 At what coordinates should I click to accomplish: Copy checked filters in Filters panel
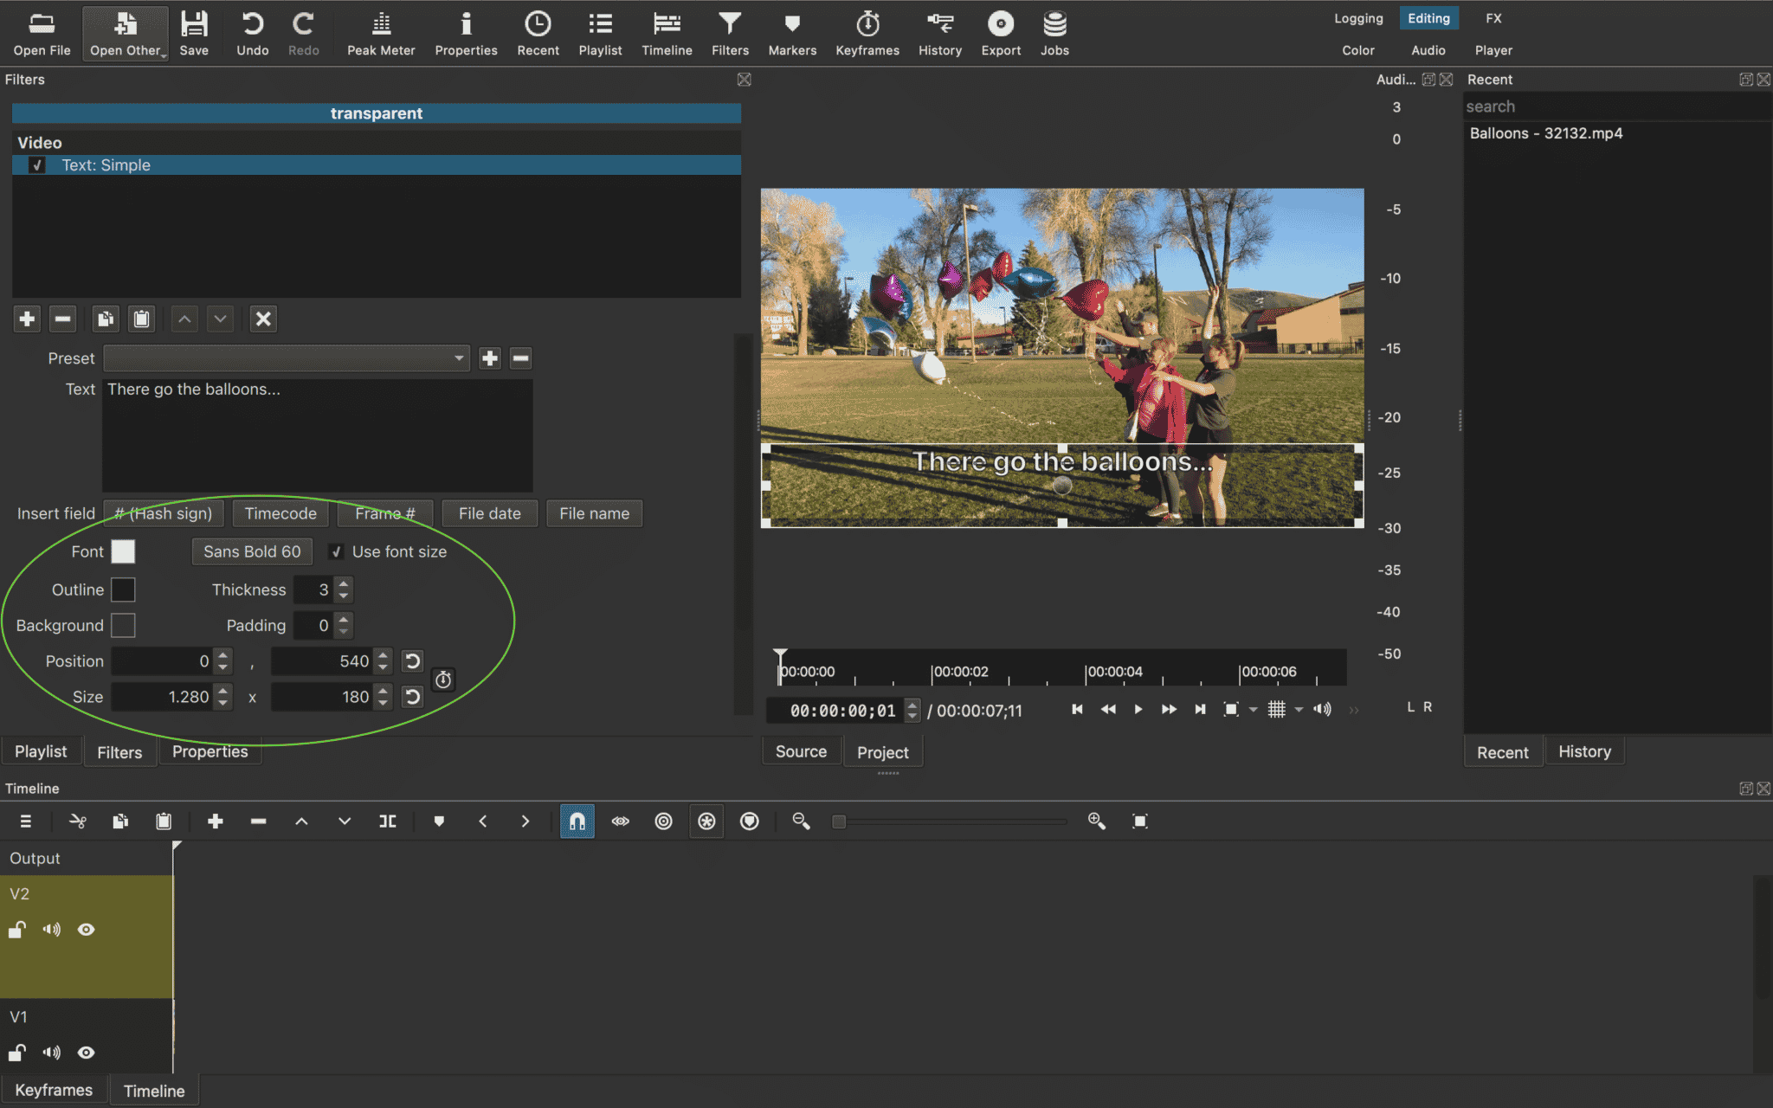tap(106, 319)
